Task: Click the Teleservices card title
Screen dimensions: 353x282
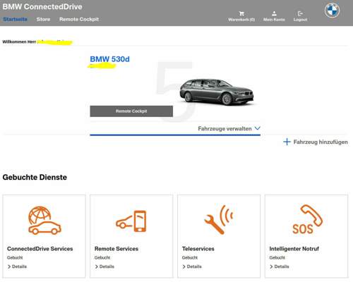Action: point(198,249)
